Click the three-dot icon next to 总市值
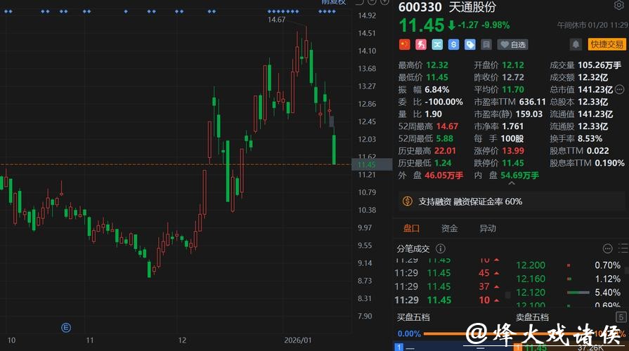The height and width of the screenshot is (351, 629). coord(620,89)
